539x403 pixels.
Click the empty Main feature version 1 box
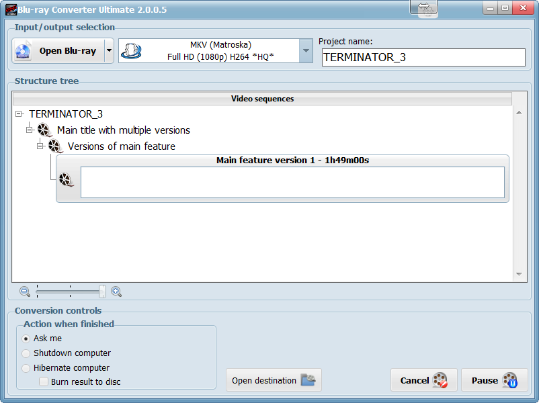292,183
